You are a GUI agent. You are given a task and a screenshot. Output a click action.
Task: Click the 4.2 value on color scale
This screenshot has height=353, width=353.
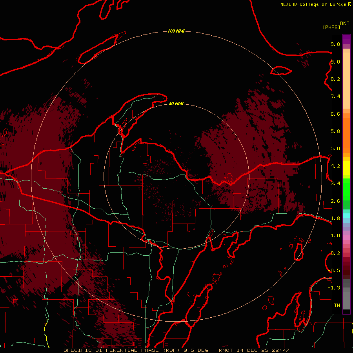click(x=335, y=166)
